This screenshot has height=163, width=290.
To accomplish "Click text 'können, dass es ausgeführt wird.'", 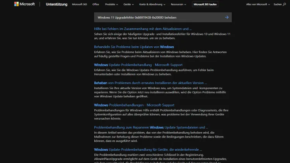I will click(x=116, y=141).
